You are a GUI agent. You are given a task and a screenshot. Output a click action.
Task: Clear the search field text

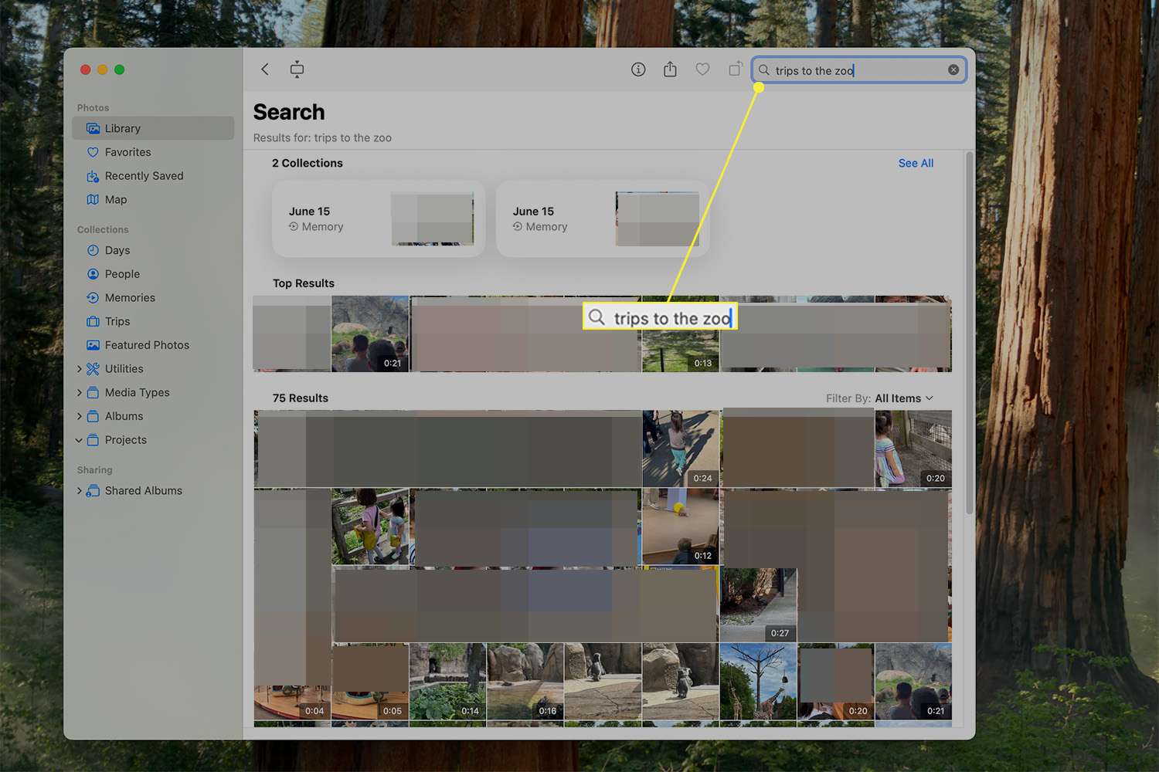pyautogui.click(x=953, y=70)
